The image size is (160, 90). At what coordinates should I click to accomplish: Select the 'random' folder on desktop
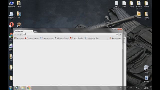click(146, 4)
